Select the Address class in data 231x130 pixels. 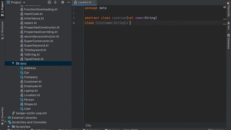30,68
